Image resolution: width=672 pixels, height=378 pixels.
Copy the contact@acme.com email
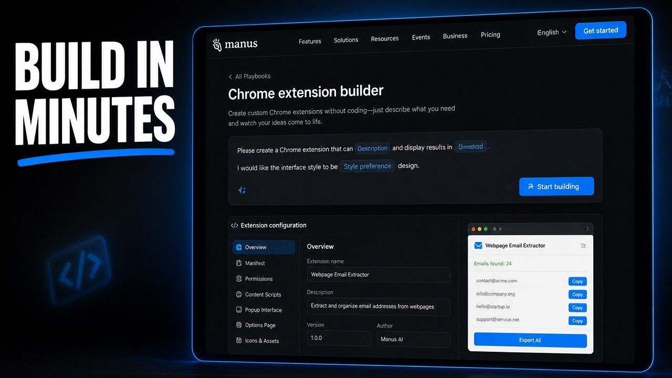[577, 281]
